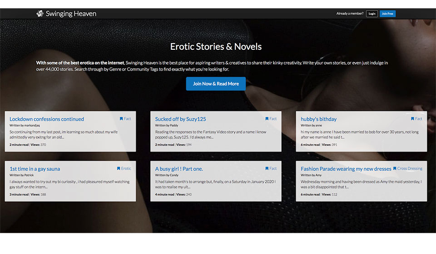The image size is (436, 254).
Task: Click the bookmark icon on Lockdown confessions card
Action: pos(121,119)
